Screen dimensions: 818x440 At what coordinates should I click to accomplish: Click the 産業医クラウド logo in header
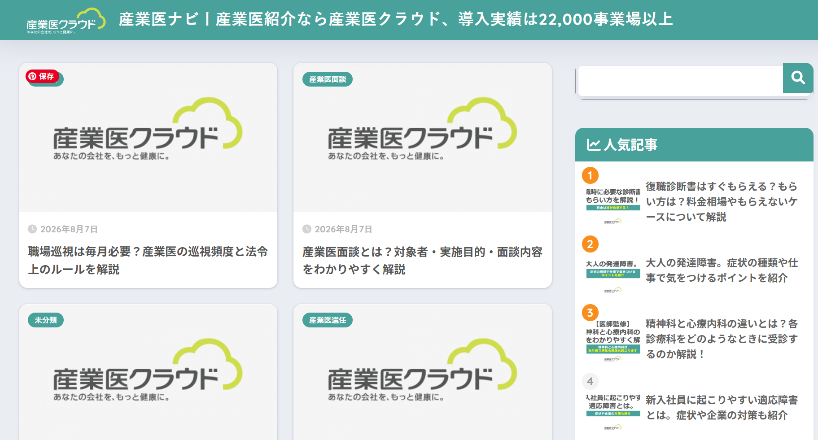click(66, 21)
